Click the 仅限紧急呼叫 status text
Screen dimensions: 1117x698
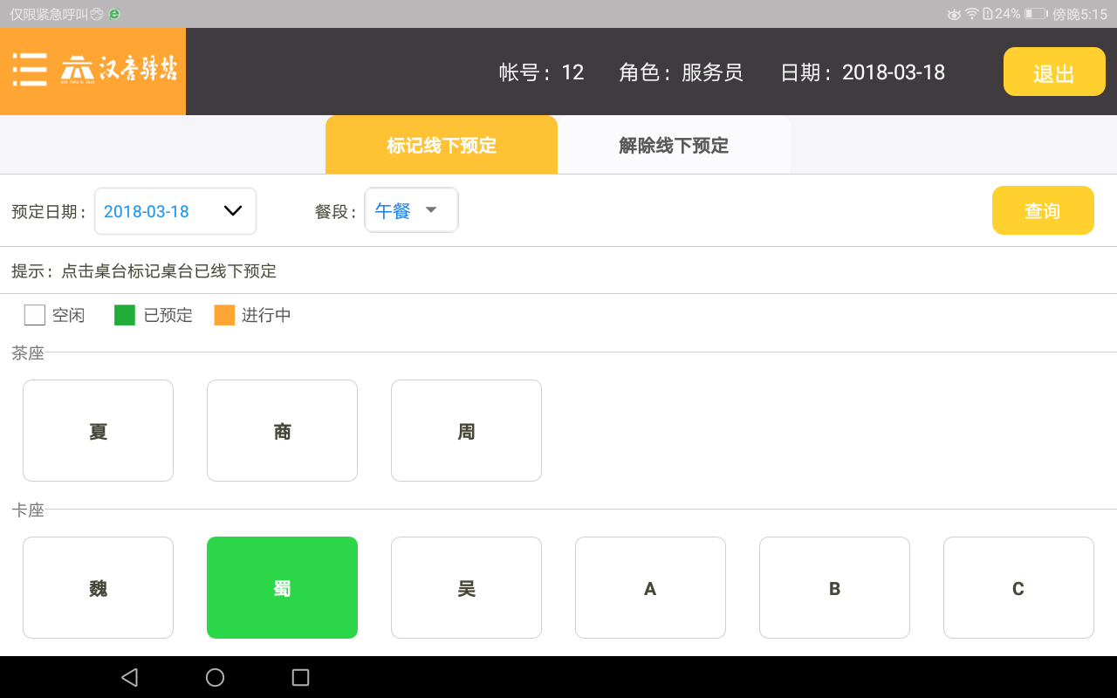[49, 14]
